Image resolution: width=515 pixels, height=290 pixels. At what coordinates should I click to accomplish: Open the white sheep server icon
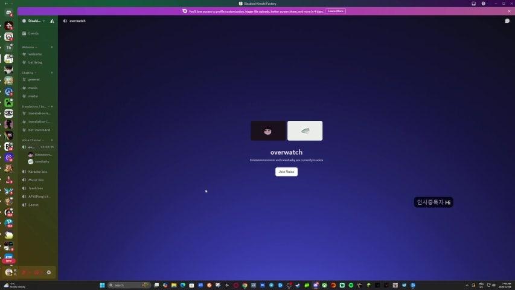pyautogui.click(x=8, y=235)
